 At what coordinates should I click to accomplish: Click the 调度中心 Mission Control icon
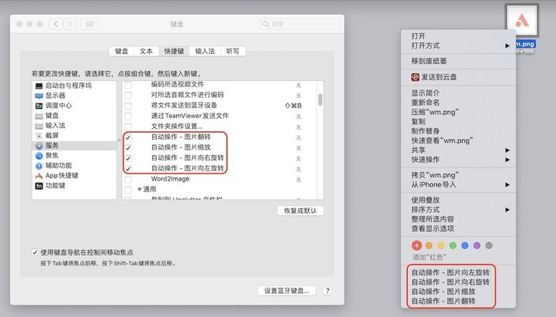point(39,106)
